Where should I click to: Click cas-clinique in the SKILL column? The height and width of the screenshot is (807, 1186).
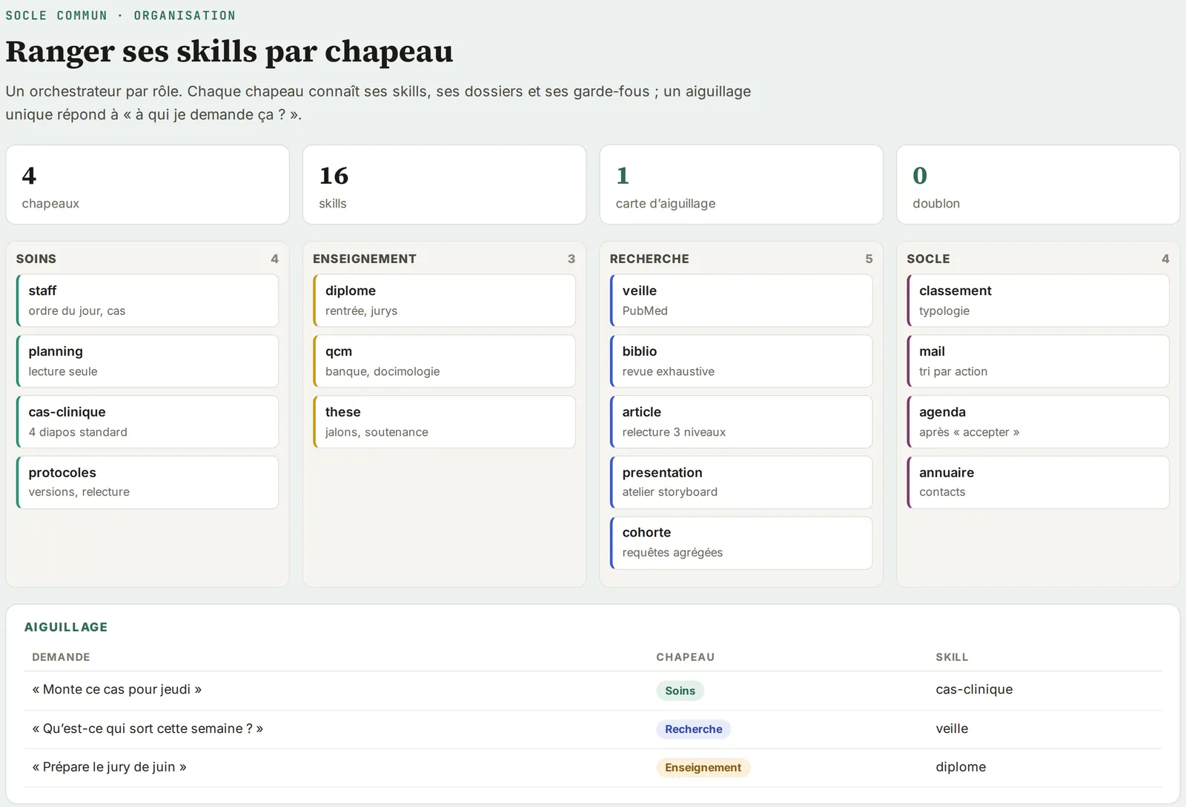[974, 689]
